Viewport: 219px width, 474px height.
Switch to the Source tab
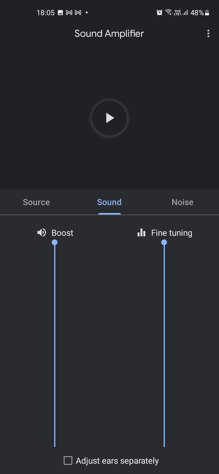click(36, 202)
